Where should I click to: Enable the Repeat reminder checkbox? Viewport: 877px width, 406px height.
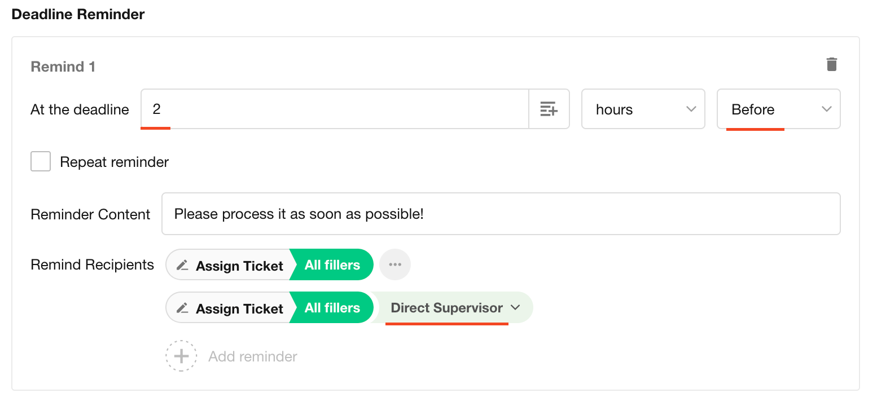[41, 162]
